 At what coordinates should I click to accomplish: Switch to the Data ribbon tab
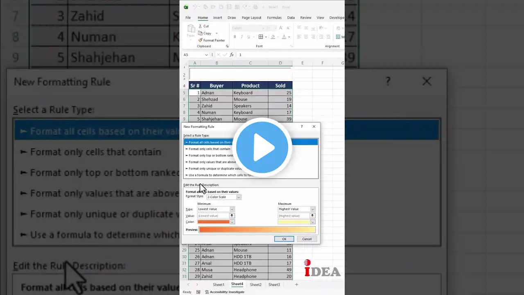(x=291, y=18)
